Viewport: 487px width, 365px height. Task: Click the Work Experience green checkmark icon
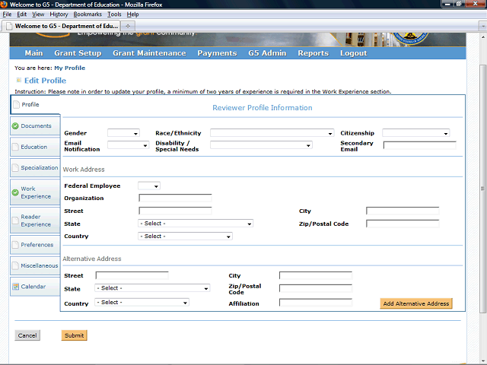pyautogui.click(x=15, y=192)
